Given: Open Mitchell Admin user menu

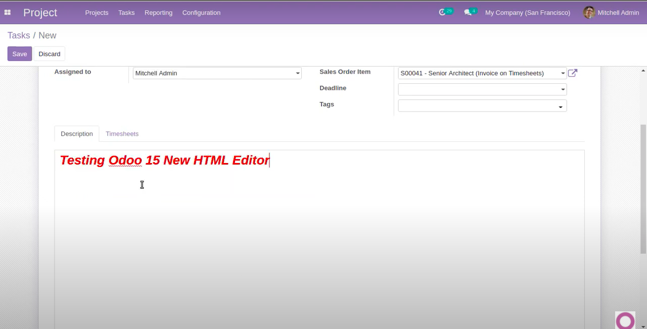Looking at the screenshot, I should [x=611, y=13].
